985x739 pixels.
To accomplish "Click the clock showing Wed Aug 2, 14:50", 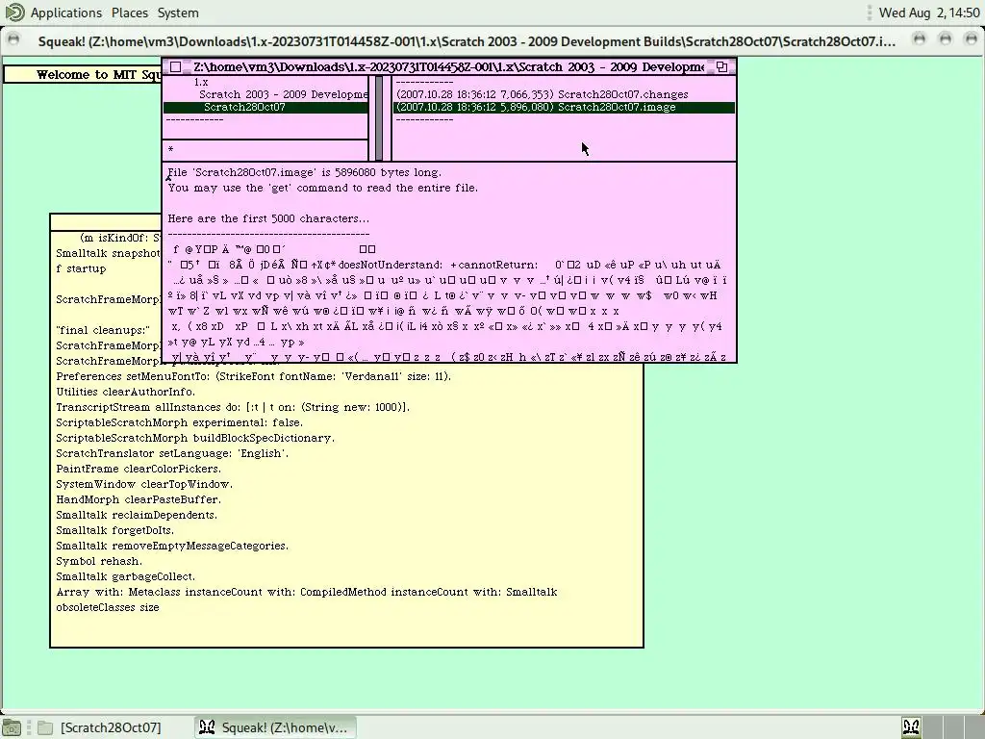I will coord(928,13).
